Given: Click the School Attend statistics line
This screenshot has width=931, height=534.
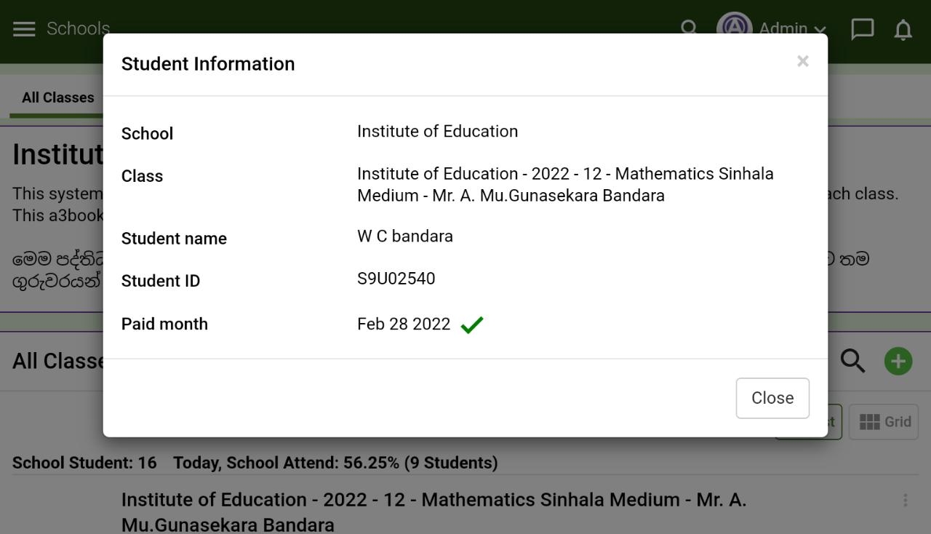Looking at the screenshot, I should point(335,463).
